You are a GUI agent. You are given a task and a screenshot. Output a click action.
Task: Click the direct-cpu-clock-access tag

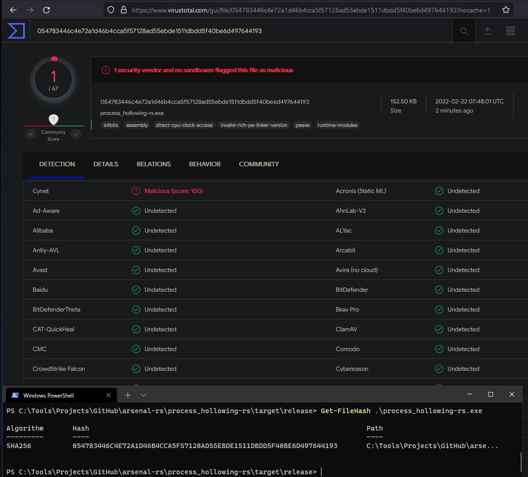click(184, 125)
